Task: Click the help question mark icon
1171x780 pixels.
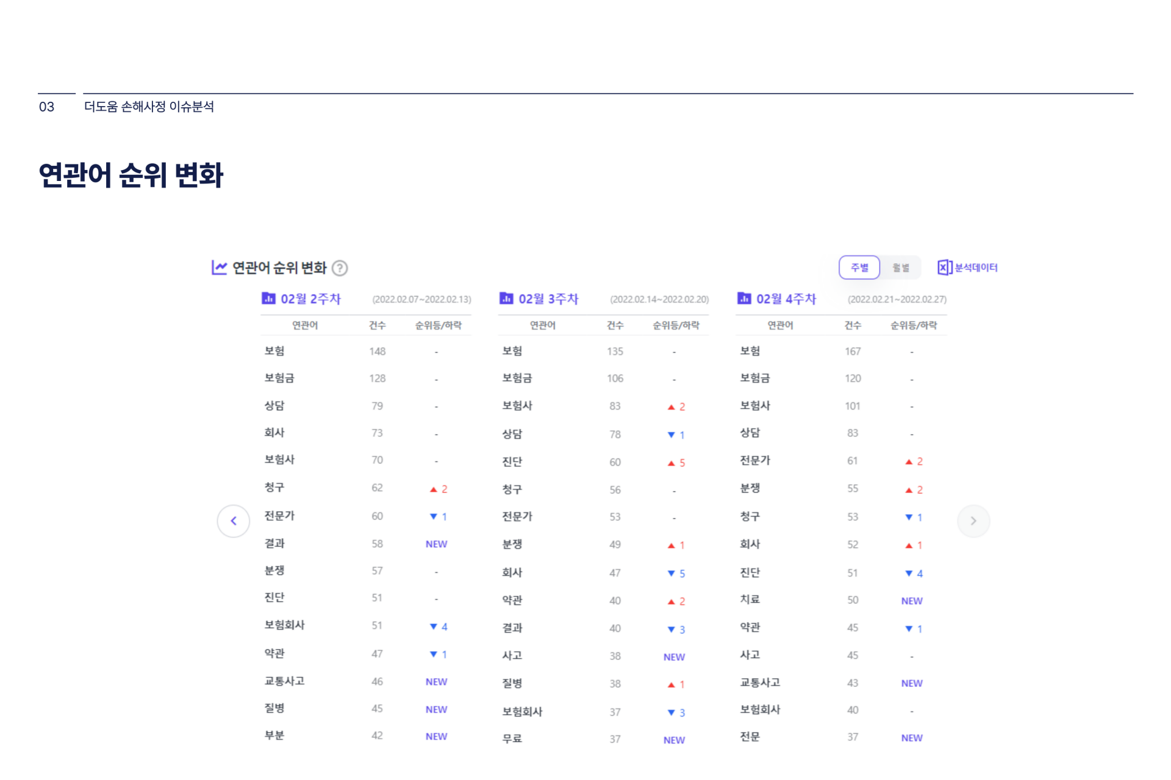Action: pos(340,268)
